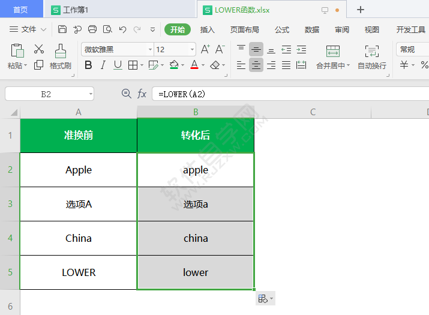Click the Decrease Indent icon
Image resolution: width=429 pixels, height=315 pixels.
(x=286, y=49)
